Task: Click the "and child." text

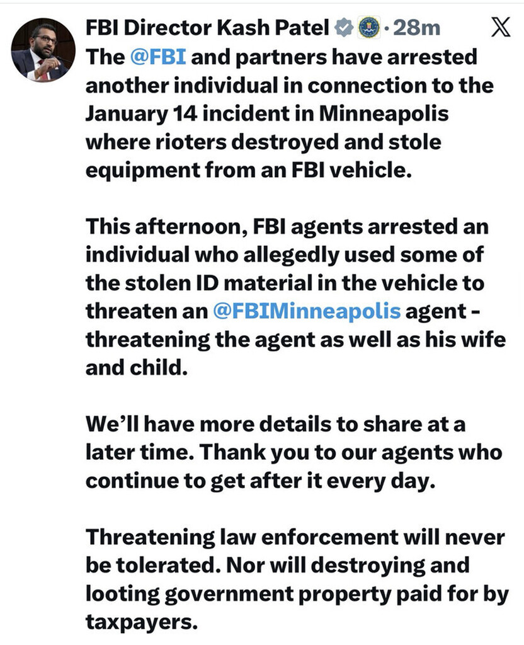Action: tap(137, 367)
